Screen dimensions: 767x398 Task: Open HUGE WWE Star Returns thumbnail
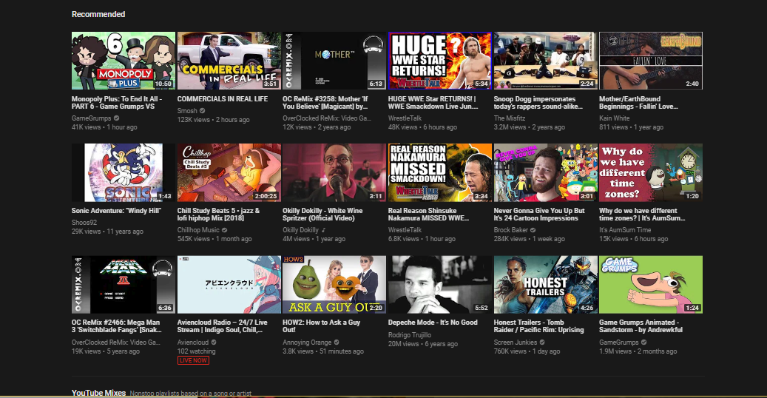tap(440, 61)
